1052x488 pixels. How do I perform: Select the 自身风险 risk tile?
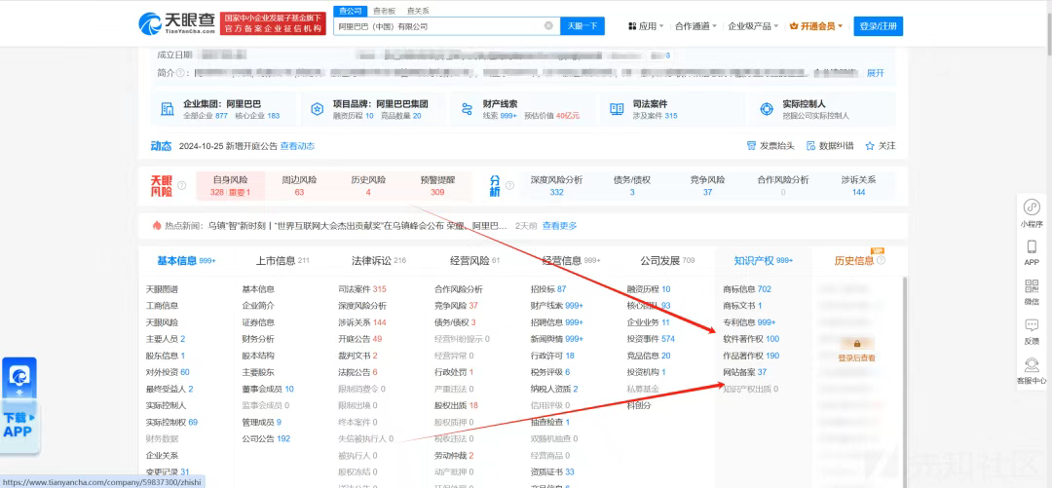tap(230, 185)
